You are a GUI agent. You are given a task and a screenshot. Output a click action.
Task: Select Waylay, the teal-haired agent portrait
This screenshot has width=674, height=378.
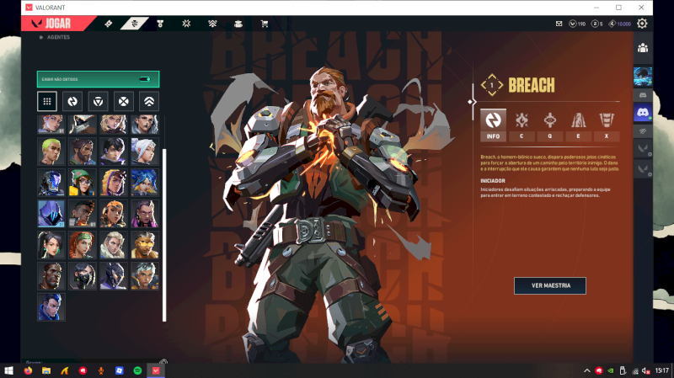tap(145, 276)
